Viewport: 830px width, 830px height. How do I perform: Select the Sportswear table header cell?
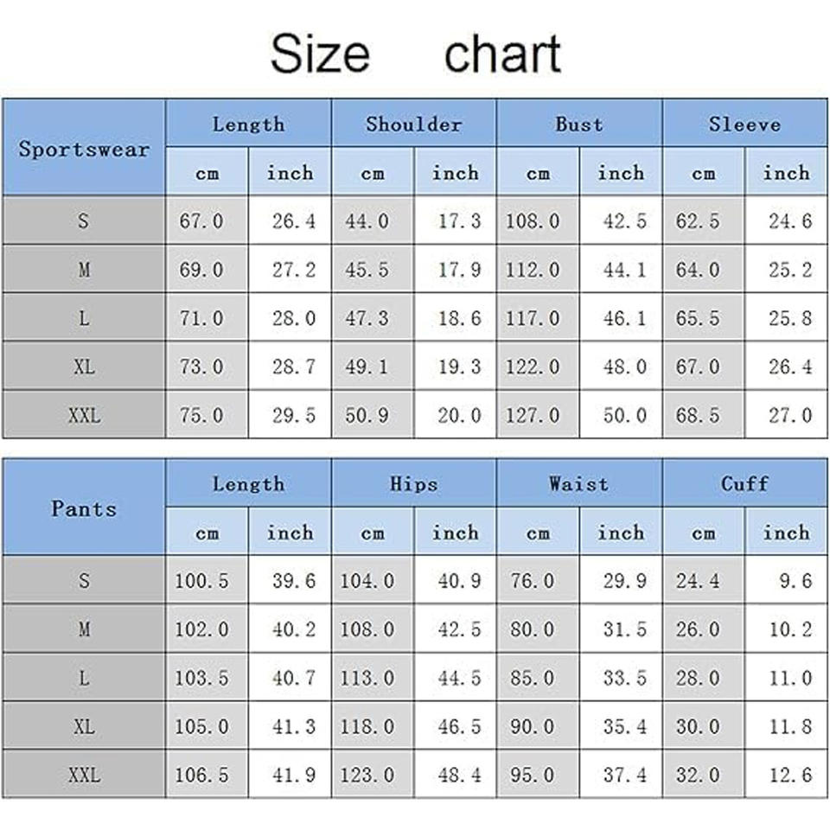[x=84, y=148]
